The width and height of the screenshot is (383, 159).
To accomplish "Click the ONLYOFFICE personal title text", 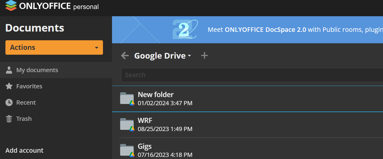I will [59, 6].
